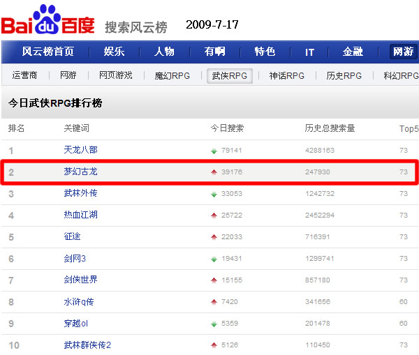Viewport: 419px width, 355px height.
Task: Open keyword link 梦幻古龙
Action: [x=80, y=172]
